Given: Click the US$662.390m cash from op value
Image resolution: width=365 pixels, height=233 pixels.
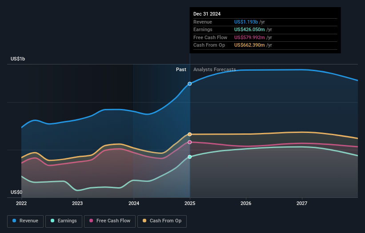Looking at the screenshot, I should click(x=249, y=45).
